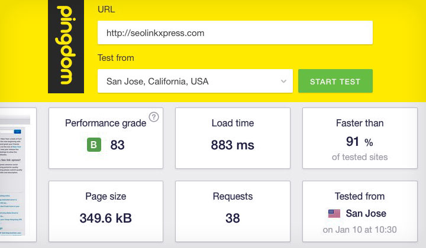Open the Test from location dropdown
This screenshot has height=248, width=426.
(195, 81)
